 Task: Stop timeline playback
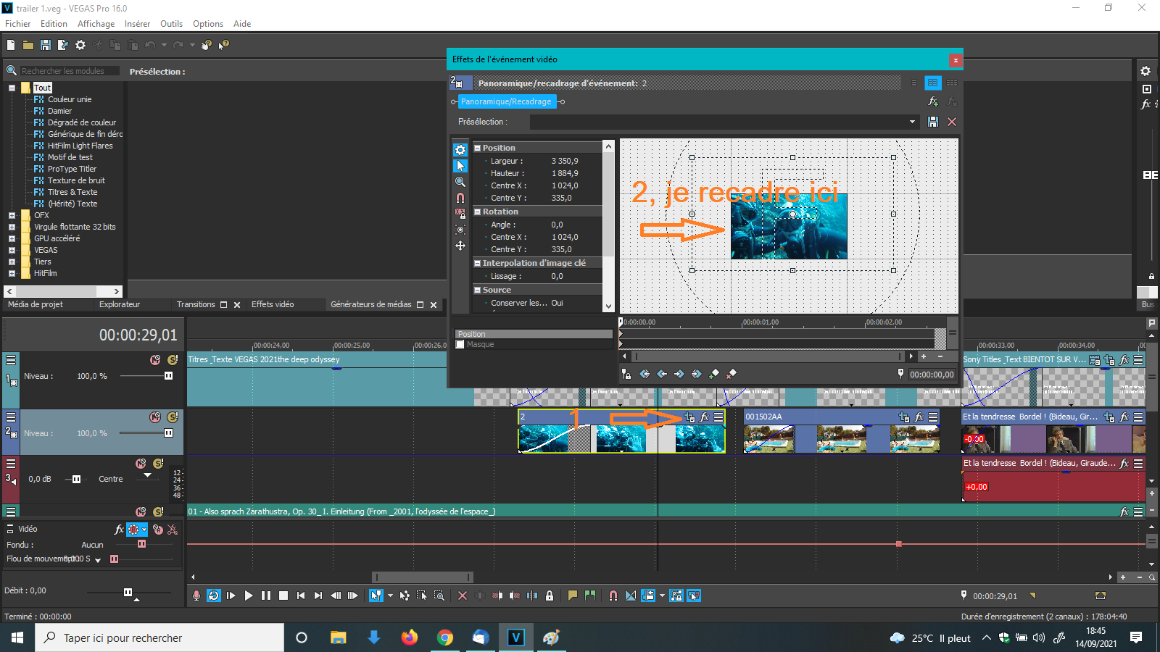(283, 595)
